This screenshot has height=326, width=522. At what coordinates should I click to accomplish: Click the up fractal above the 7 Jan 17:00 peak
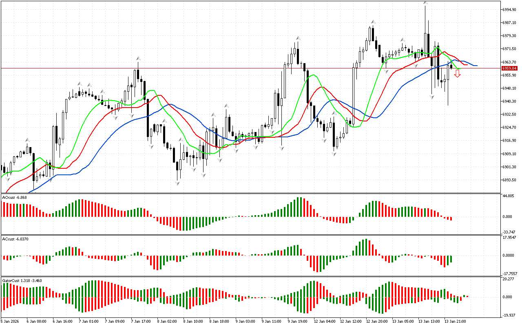coord(139,59)
